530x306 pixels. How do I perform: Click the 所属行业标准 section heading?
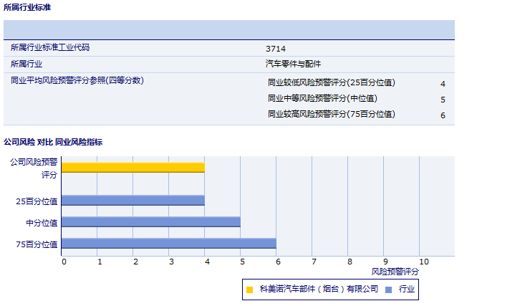coord(27,7)
